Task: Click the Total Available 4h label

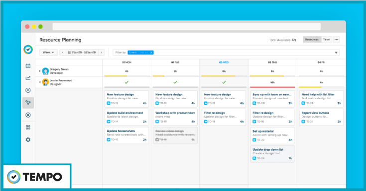Action: point(282,40)
